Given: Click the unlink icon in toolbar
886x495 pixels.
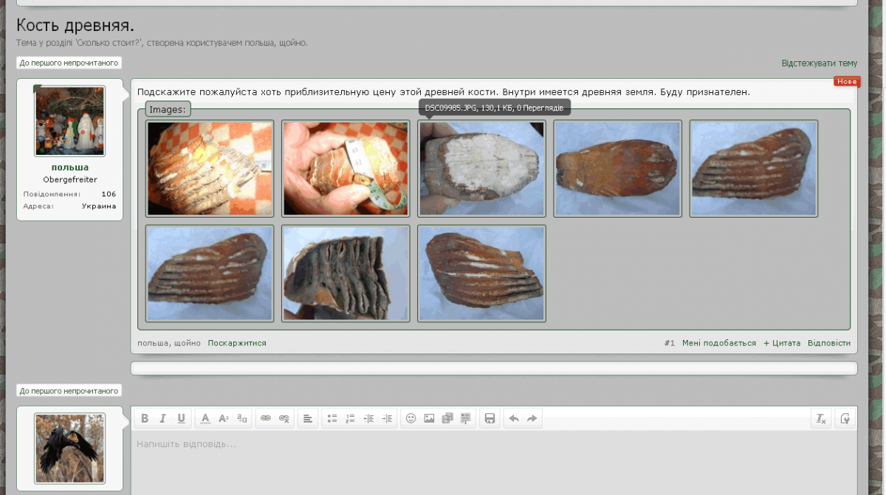Looking at the screenshot, I should 284,418.
